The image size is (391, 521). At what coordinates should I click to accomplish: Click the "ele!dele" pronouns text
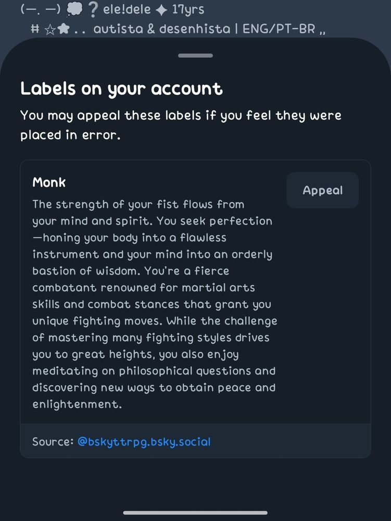point(127,9)
